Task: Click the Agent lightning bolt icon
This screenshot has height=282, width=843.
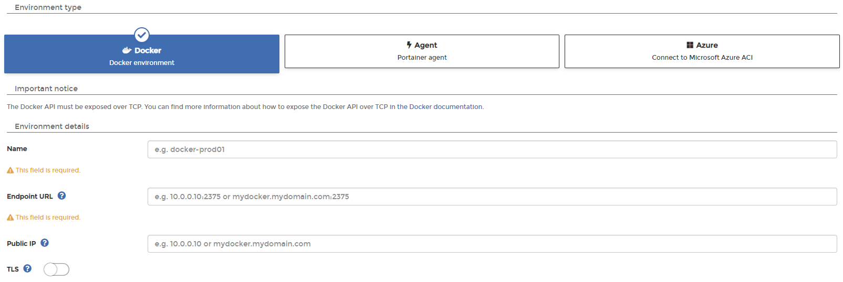Action: [x=409, y=45]
